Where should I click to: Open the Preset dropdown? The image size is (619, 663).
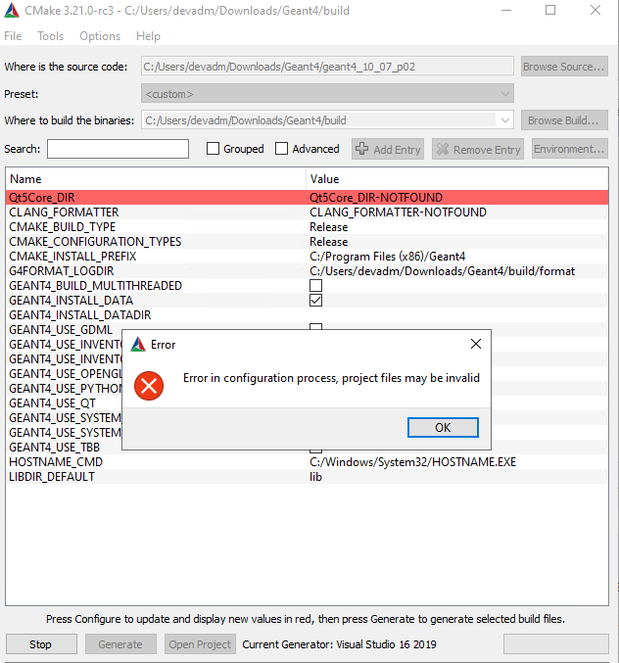point(327,93)
